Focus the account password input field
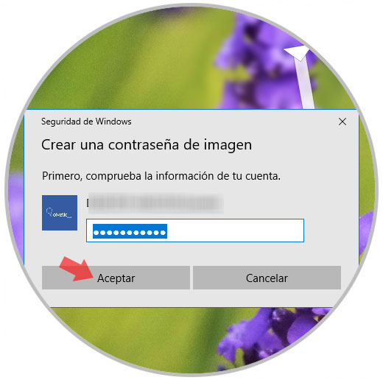The width and height of the screenshot is (383, 380). (195, 231)
